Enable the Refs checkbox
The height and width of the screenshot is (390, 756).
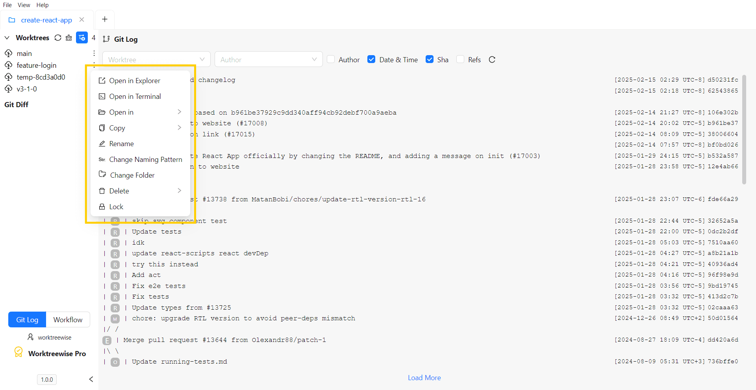(x=460, y=59)
